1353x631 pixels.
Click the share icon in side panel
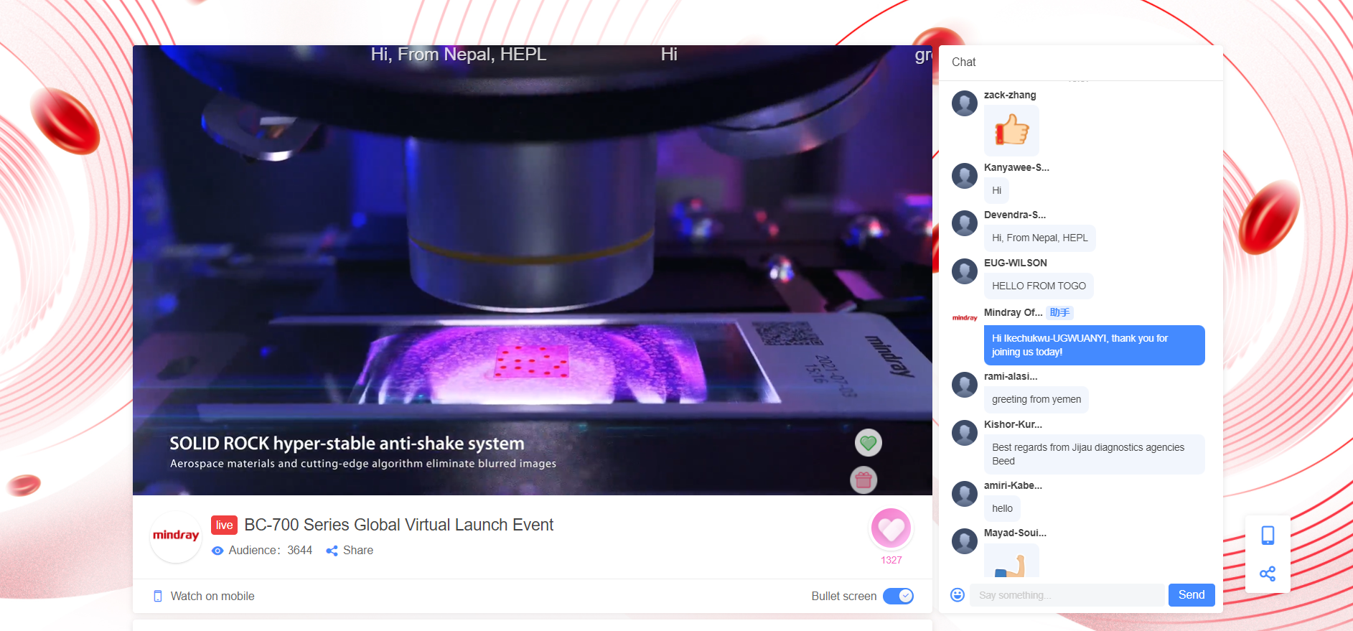coord(1268,574)
